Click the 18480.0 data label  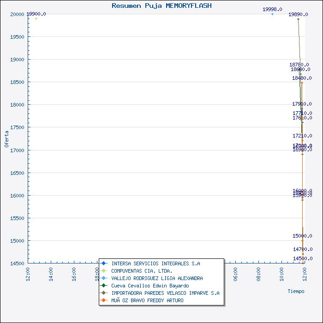pos(302,78)
